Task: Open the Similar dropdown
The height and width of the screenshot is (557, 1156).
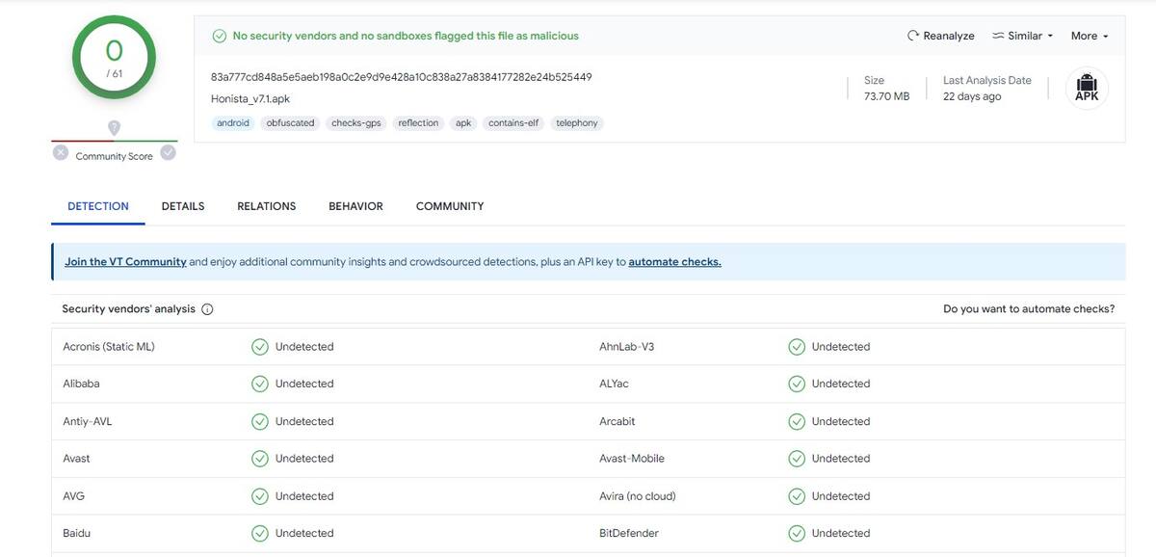Action: 1022,36
